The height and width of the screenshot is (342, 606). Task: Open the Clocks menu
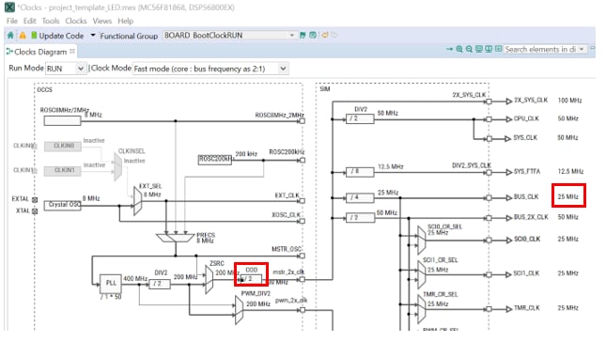coord(76,21)
